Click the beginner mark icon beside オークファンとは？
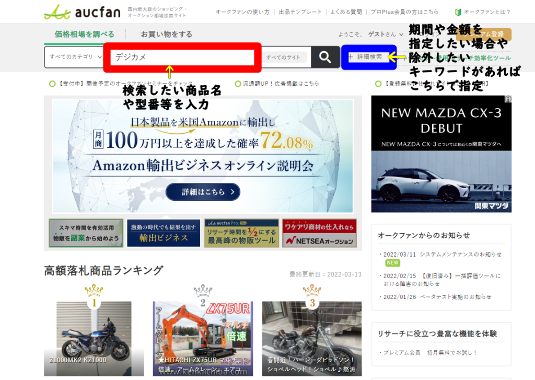The image size is (535, 380). tap(458, 12)
